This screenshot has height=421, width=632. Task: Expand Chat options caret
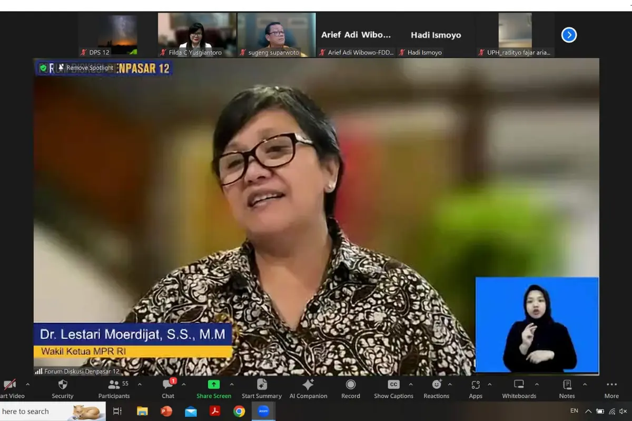(183, 384)
